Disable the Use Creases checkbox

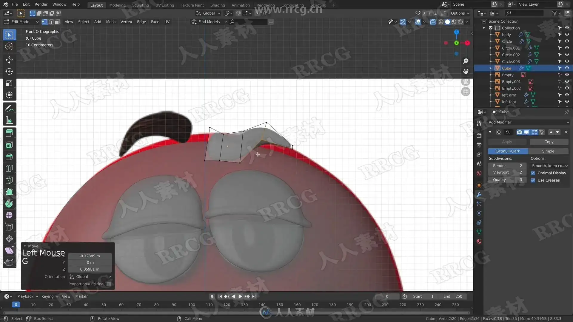pos(533,180)
